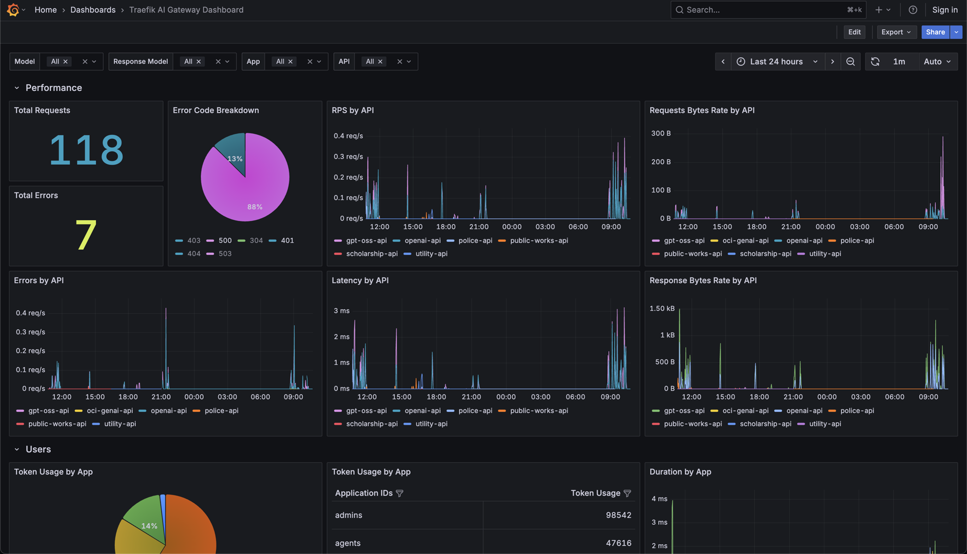Clear the Model filter values

(x=85, y=62)
